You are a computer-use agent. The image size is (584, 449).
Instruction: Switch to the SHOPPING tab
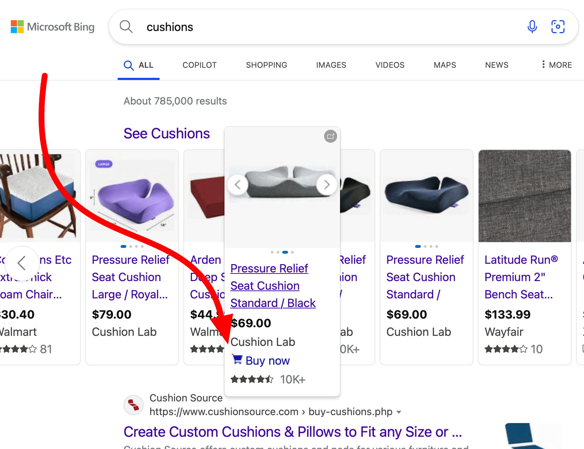click(266, 65)
